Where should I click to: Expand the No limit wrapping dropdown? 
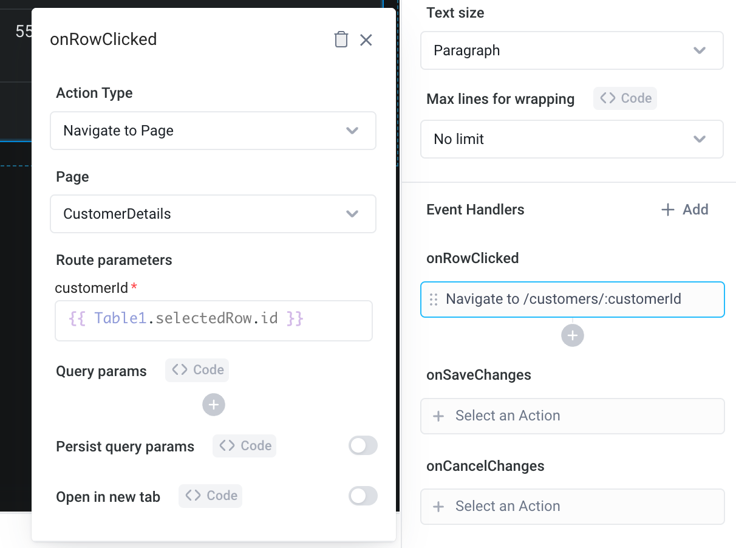[x=571, y=139]
